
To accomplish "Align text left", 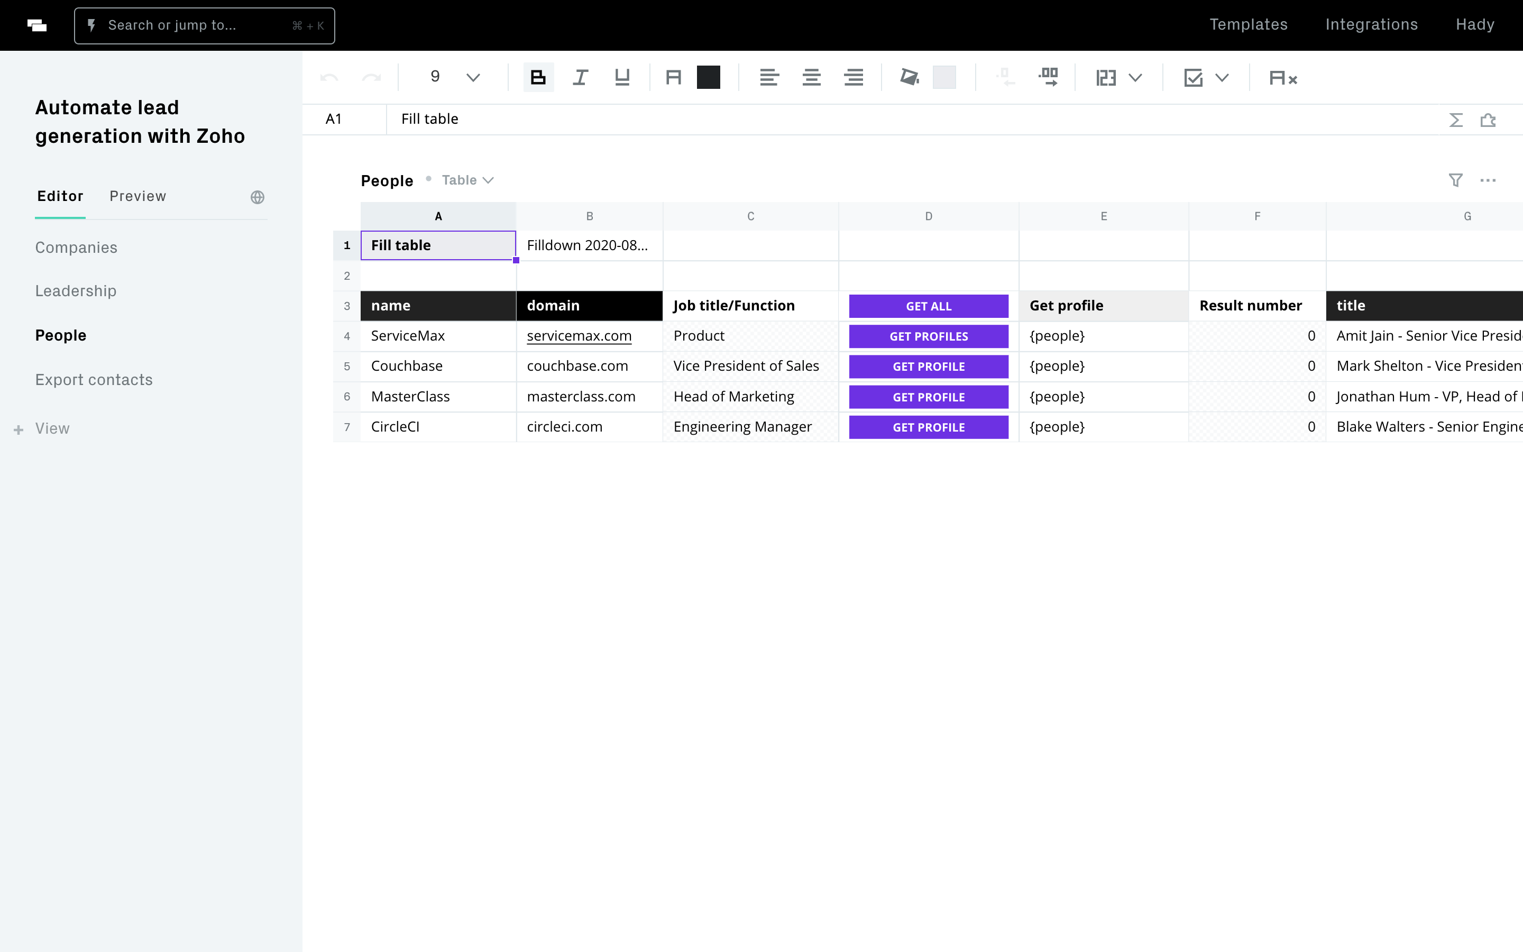I will pyautogui.click(x=769, y=77).
